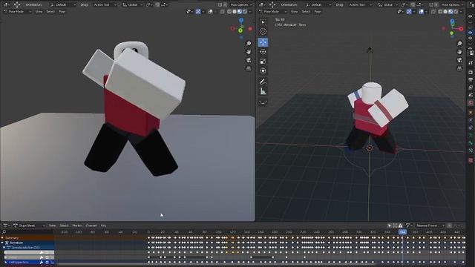The width and height of the screenshot is (475, 267).
Task: Select the Breakdowner tool at toolbar bottom
Action: click(263, 102)
